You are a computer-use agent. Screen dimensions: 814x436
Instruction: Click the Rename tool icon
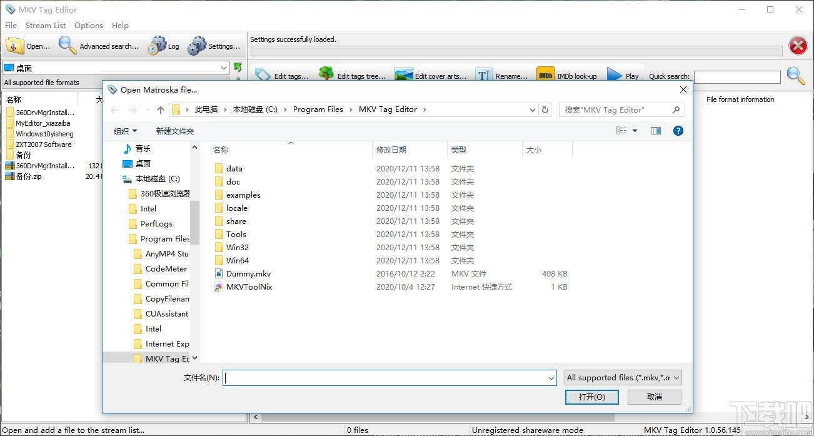click(485, 76)
